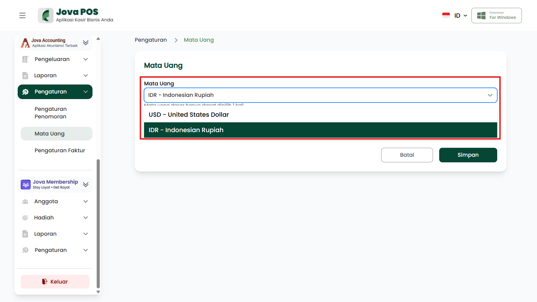Click the Indonesian flag icon

(446, 15)
